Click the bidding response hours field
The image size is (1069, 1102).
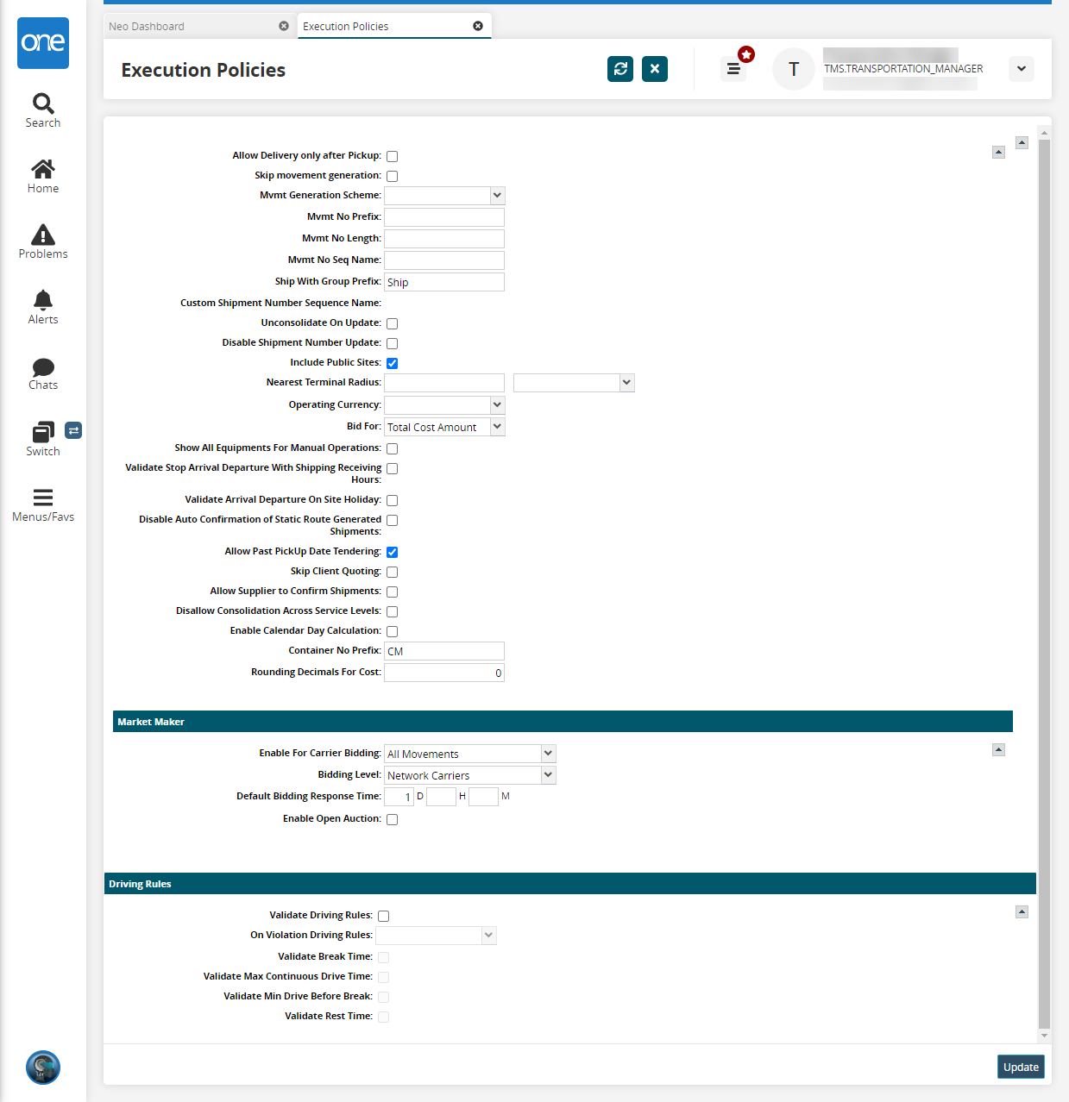coord(441,797)
